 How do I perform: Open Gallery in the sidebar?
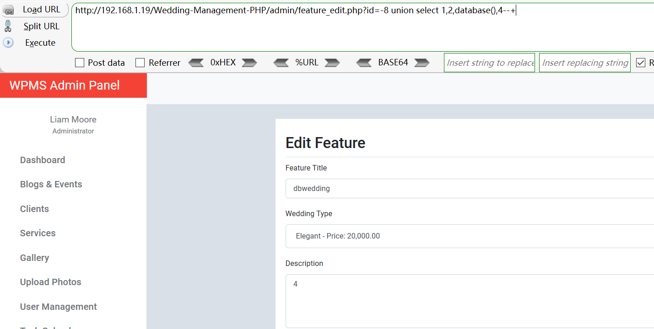pyautogui.click(x=34, y=258)
